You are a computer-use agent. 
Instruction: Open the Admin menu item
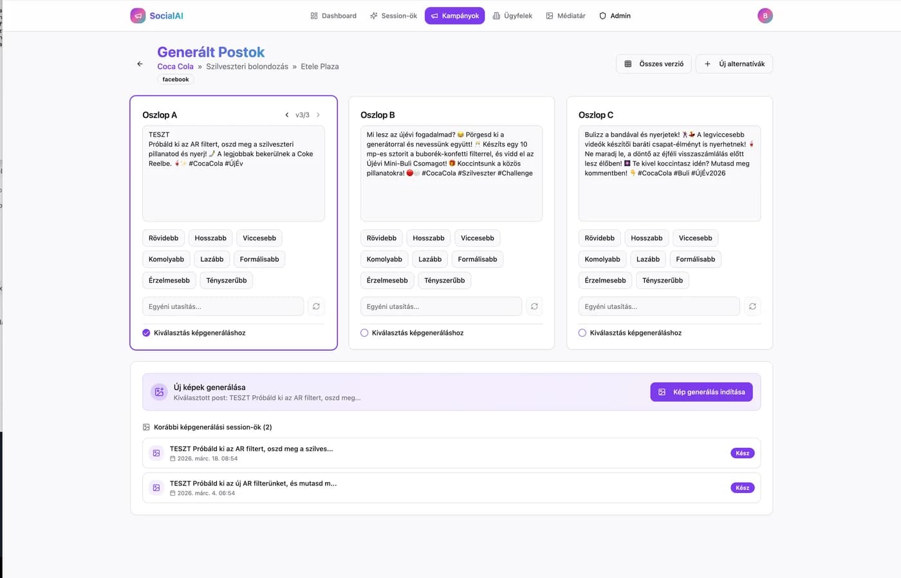[x=615, y=15]
